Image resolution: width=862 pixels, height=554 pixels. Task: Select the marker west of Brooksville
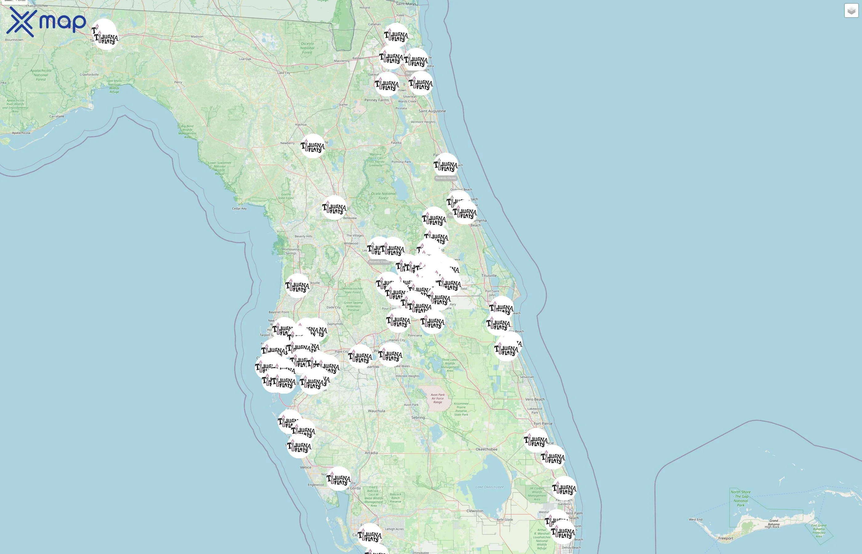[x=297, y=286]
